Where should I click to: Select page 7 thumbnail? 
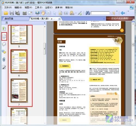coord(19,91)
